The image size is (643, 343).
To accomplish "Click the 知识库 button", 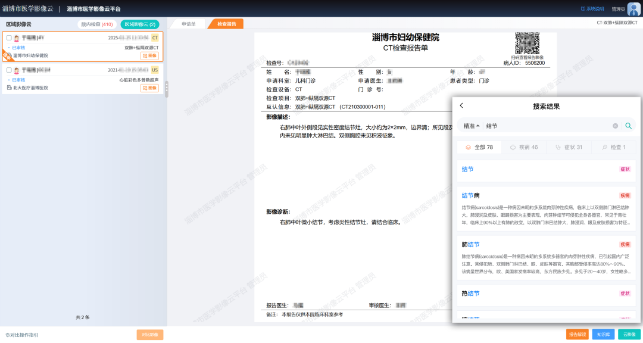I will 604,335.
